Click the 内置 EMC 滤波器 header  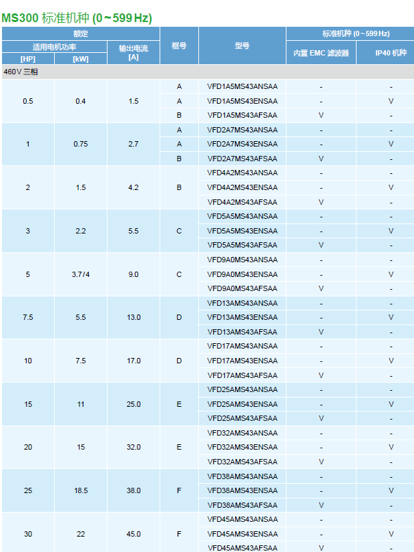[x=321, y=53]
